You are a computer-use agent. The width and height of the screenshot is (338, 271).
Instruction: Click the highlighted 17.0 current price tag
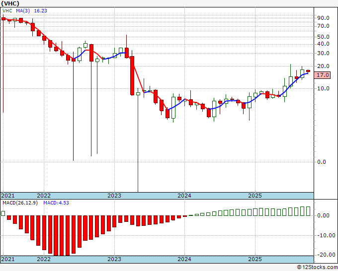pyautogui.click(x=322, y=75)
